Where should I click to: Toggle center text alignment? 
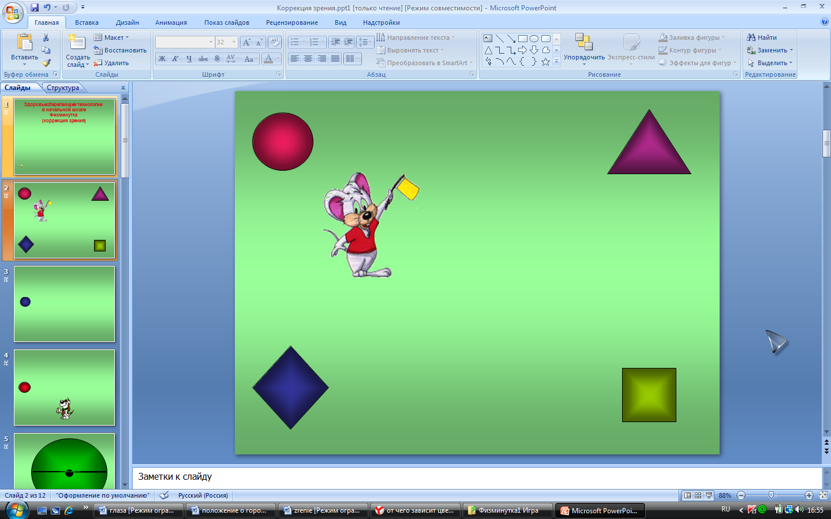308,59
